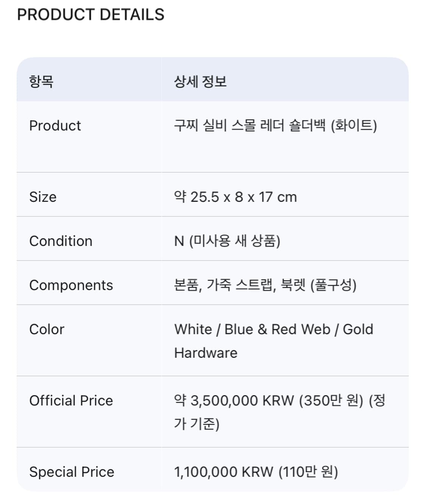Click the (풀구성) text in Components row
The width and height of the screenshot is (425, 495).
334,285
